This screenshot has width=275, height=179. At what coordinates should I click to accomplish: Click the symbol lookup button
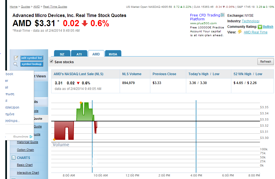tap(31, 64)
